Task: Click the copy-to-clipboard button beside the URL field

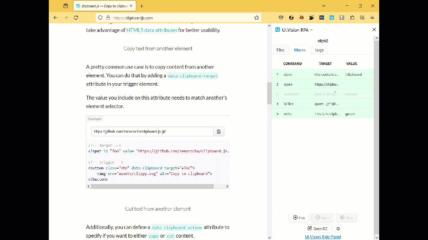Action: coord(219,132)
